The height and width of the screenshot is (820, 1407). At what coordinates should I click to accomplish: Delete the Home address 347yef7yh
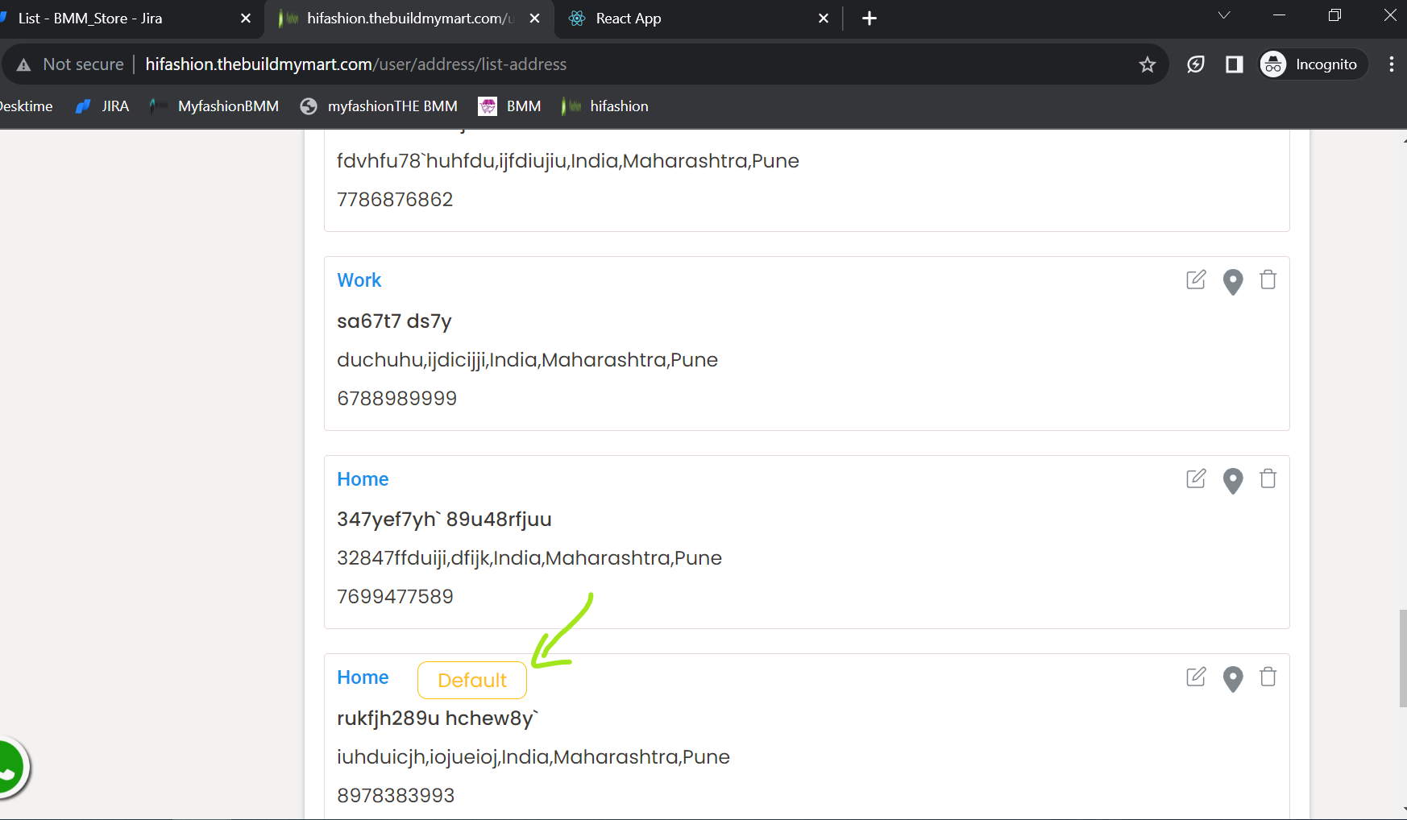coord(1268,478)
